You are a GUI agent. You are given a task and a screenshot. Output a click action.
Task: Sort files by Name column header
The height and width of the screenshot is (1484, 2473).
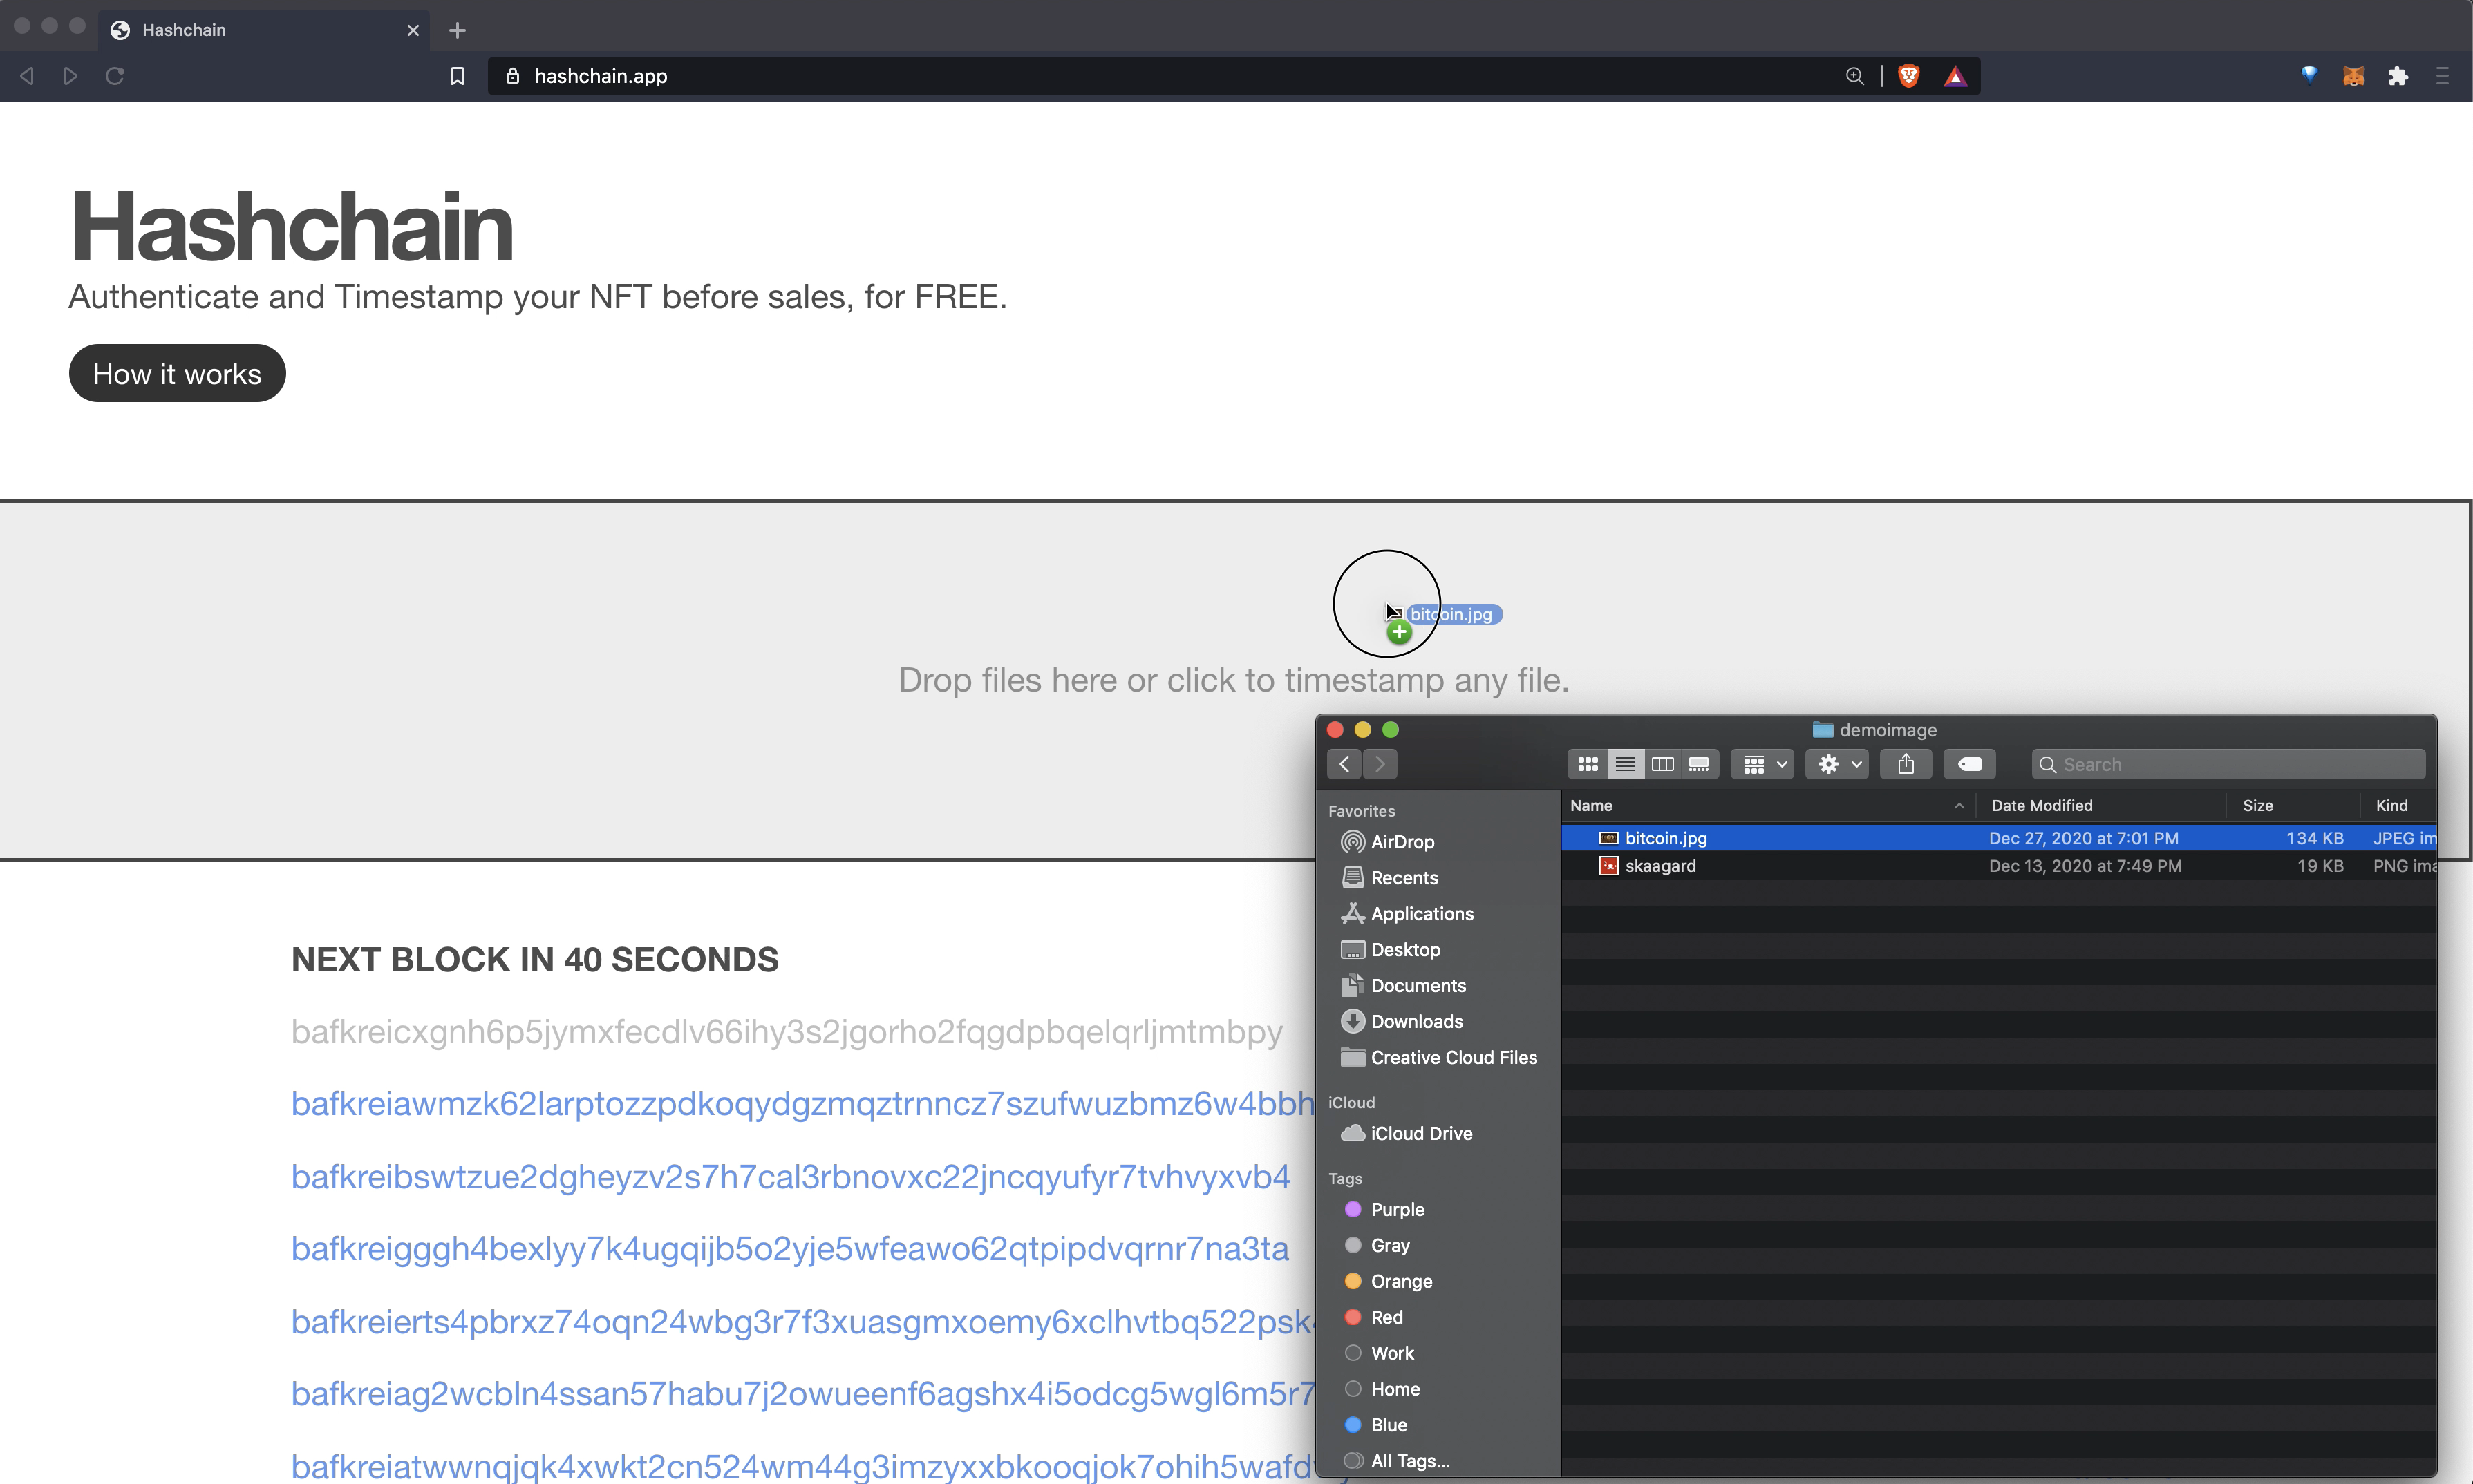[x=1592, y=806]
